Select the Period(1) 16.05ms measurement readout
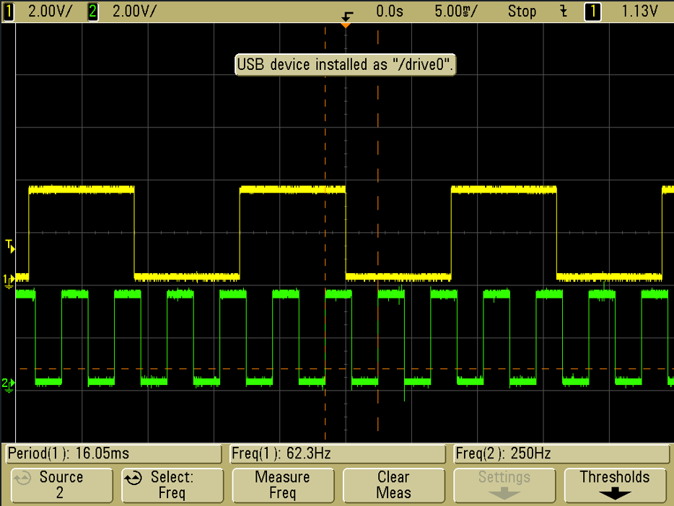Viewport: 674px width, 506px height. coord(113,453)
